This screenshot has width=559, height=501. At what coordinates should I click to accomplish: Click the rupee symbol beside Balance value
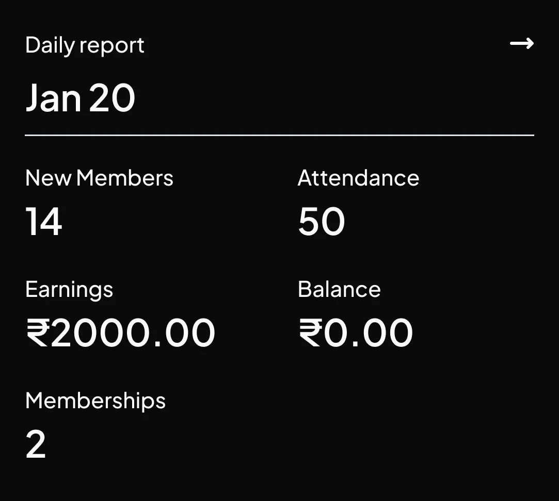tap(310, 332)
